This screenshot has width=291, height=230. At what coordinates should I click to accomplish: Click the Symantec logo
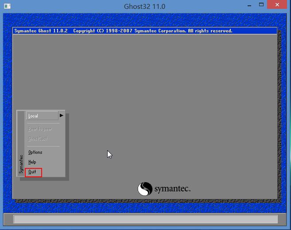pyautogui.click(x=164, y=189)
